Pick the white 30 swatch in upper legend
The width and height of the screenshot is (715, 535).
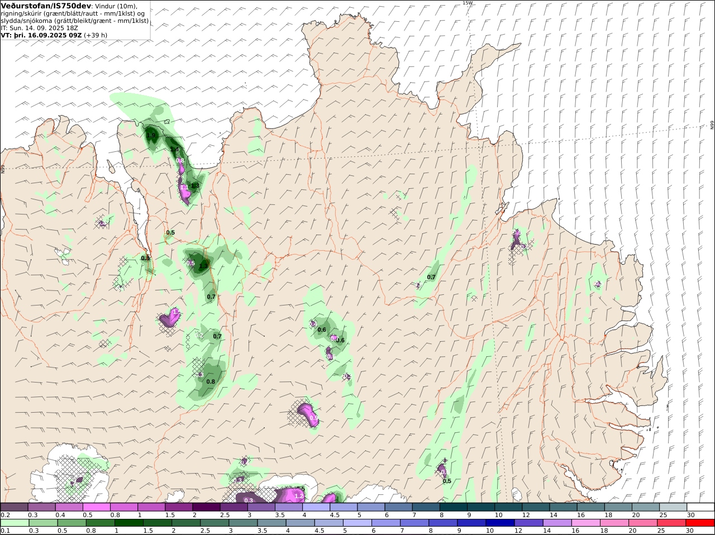pyautogui.click(x=701, y=507)
